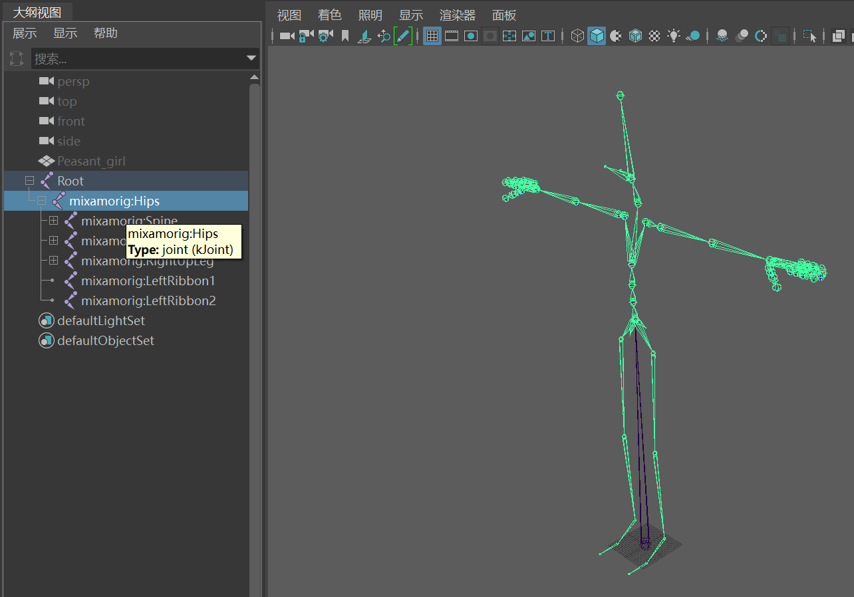
Task: Toggle Motion Blur spheres icon
Action: coord(742,36)
